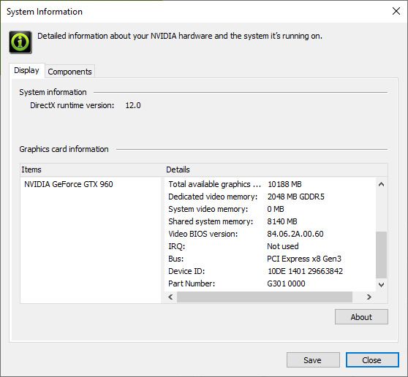Viewport: 408px width, 377px height.
Task: Click the PCI Express x8 Gen3 value
Action: [x=304, y=259]
